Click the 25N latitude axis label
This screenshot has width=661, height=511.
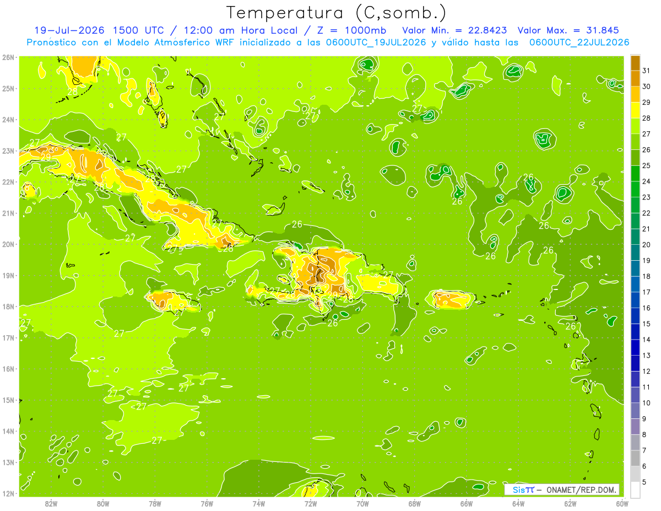(x=8, y=88)
